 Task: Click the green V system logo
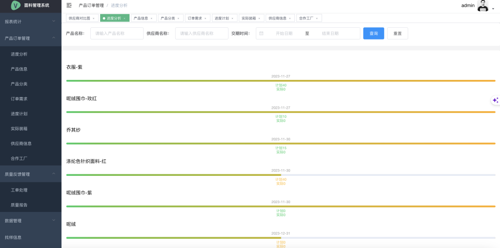(16, 5)
